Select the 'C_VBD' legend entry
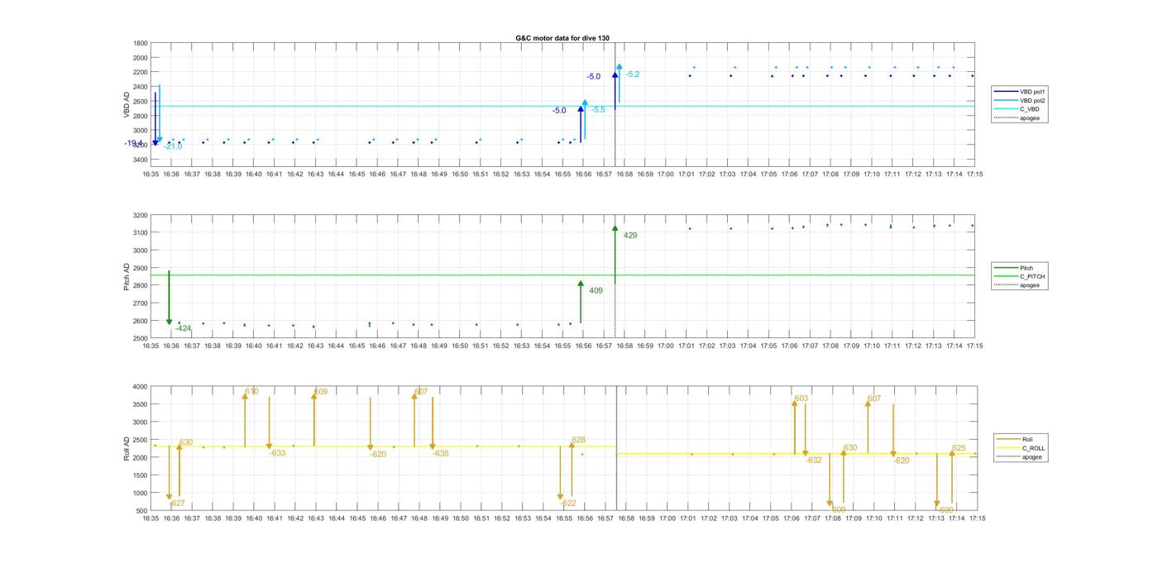 point(1030,109)
